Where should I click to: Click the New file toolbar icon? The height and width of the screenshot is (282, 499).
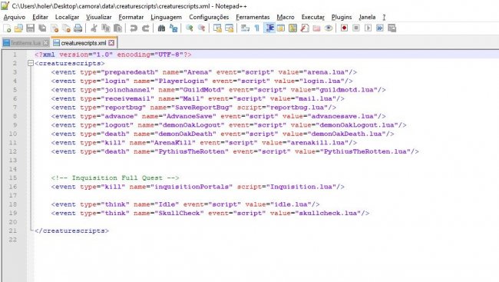(x=7, y=28)
